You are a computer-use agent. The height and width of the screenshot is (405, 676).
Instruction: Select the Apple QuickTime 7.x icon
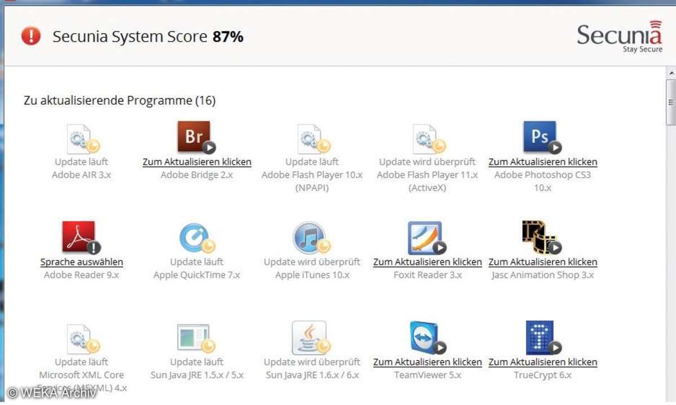(197, 238)
